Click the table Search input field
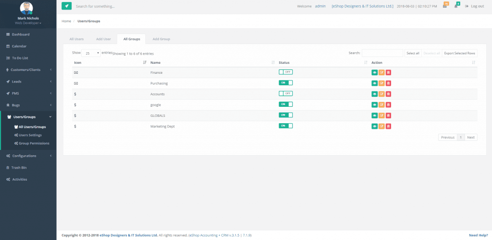The height and width of the screenshot is (240, 492). (382, 53)
